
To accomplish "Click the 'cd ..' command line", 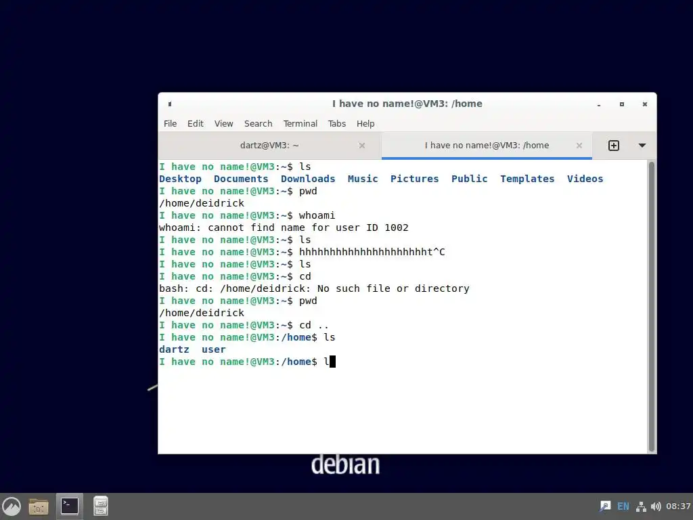I will coord(244,325).
